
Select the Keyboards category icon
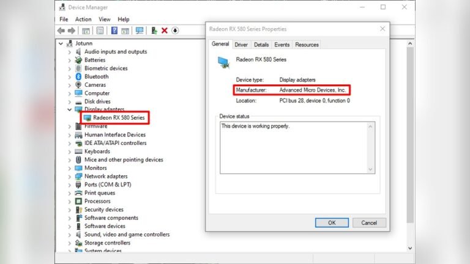(x=78, y=152)
